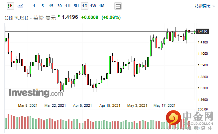Select the 5 minute timeframe
218x134 pixels.
tap(42, 6)
